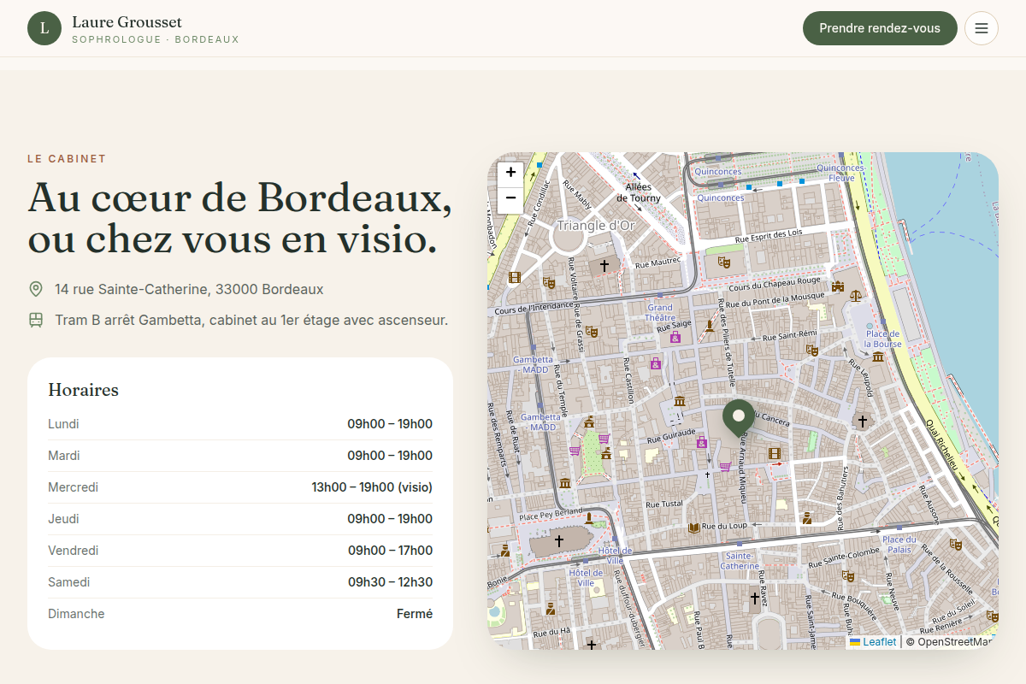This screenshot has width=1026, height=684.
Task: Click the Rue du Loup label on map
Action: (726, 525)
